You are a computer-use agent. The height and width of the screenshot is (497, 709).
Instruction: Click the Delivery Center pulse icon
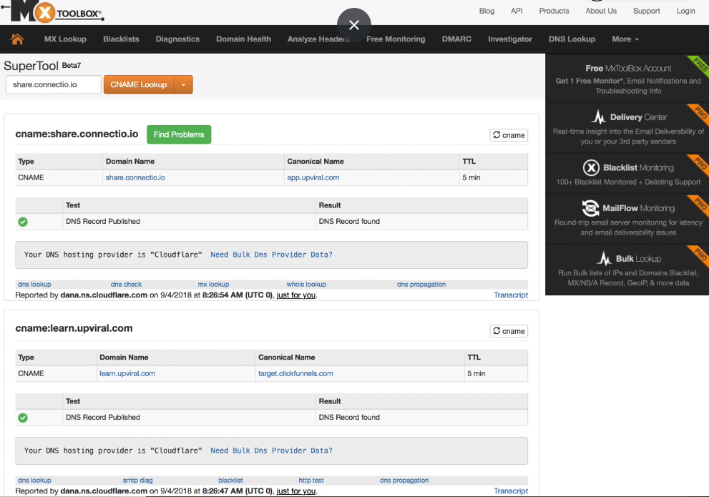click(599, 117)
